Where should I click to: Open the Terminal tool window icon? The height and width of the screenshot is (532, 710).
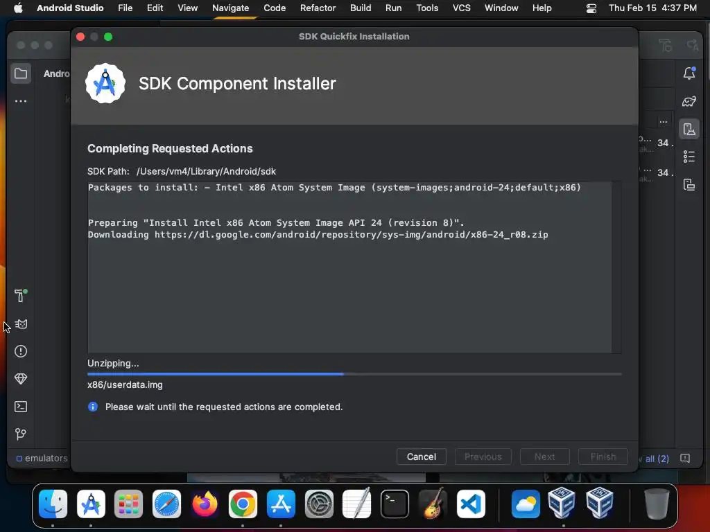click(21, 406)
